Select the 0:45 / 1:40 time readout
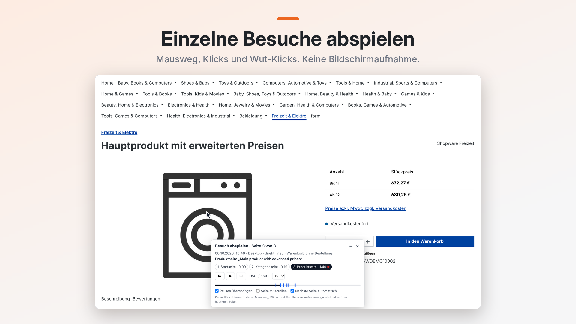The image size is (576, 324). [x=259, y=276]
